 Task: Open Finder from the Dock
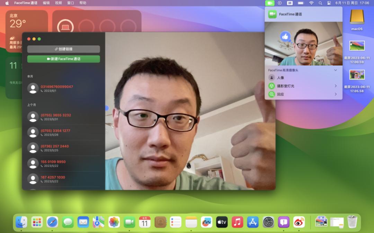tap(21, 222)
